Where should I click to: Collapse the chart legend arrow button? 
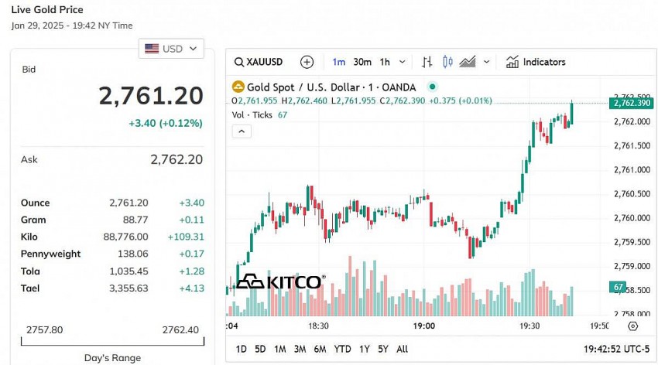coord(241,131)
